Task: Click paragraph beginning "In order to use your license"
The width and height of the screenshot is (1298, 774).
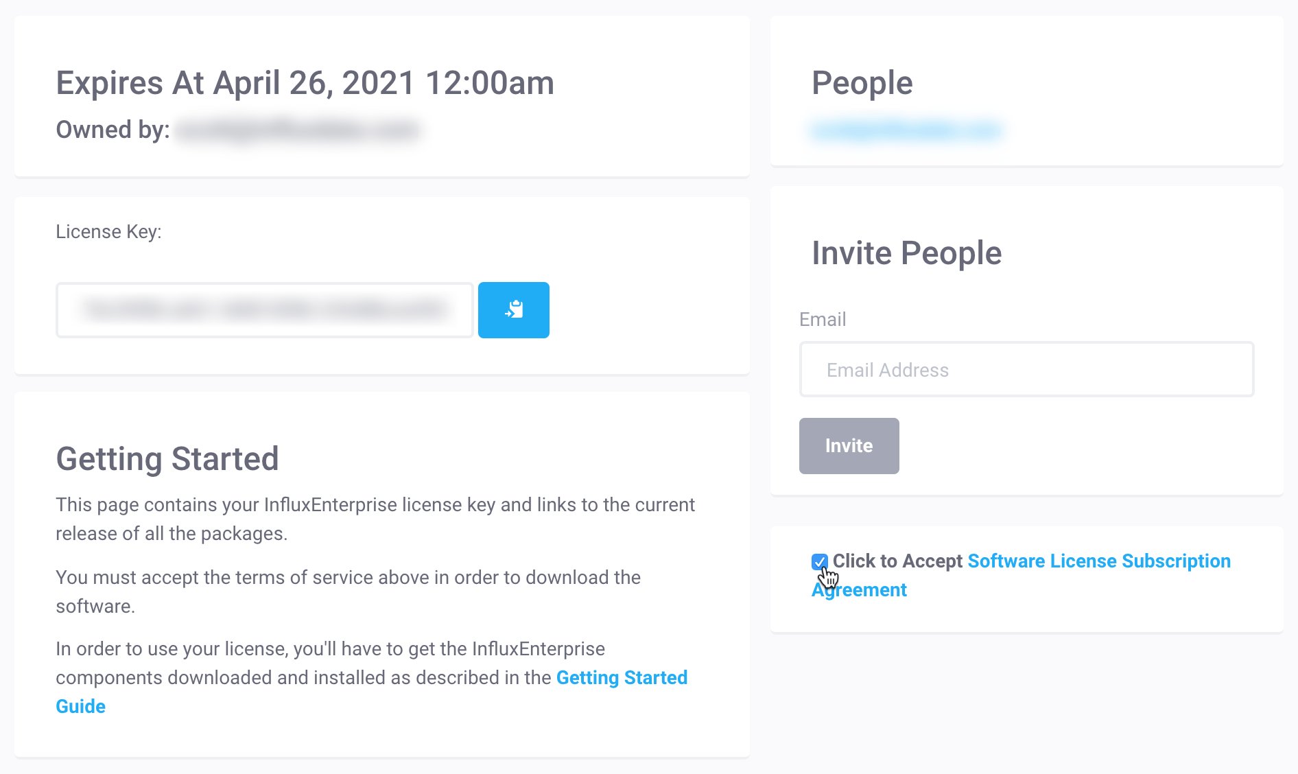Action: point(372,678)
